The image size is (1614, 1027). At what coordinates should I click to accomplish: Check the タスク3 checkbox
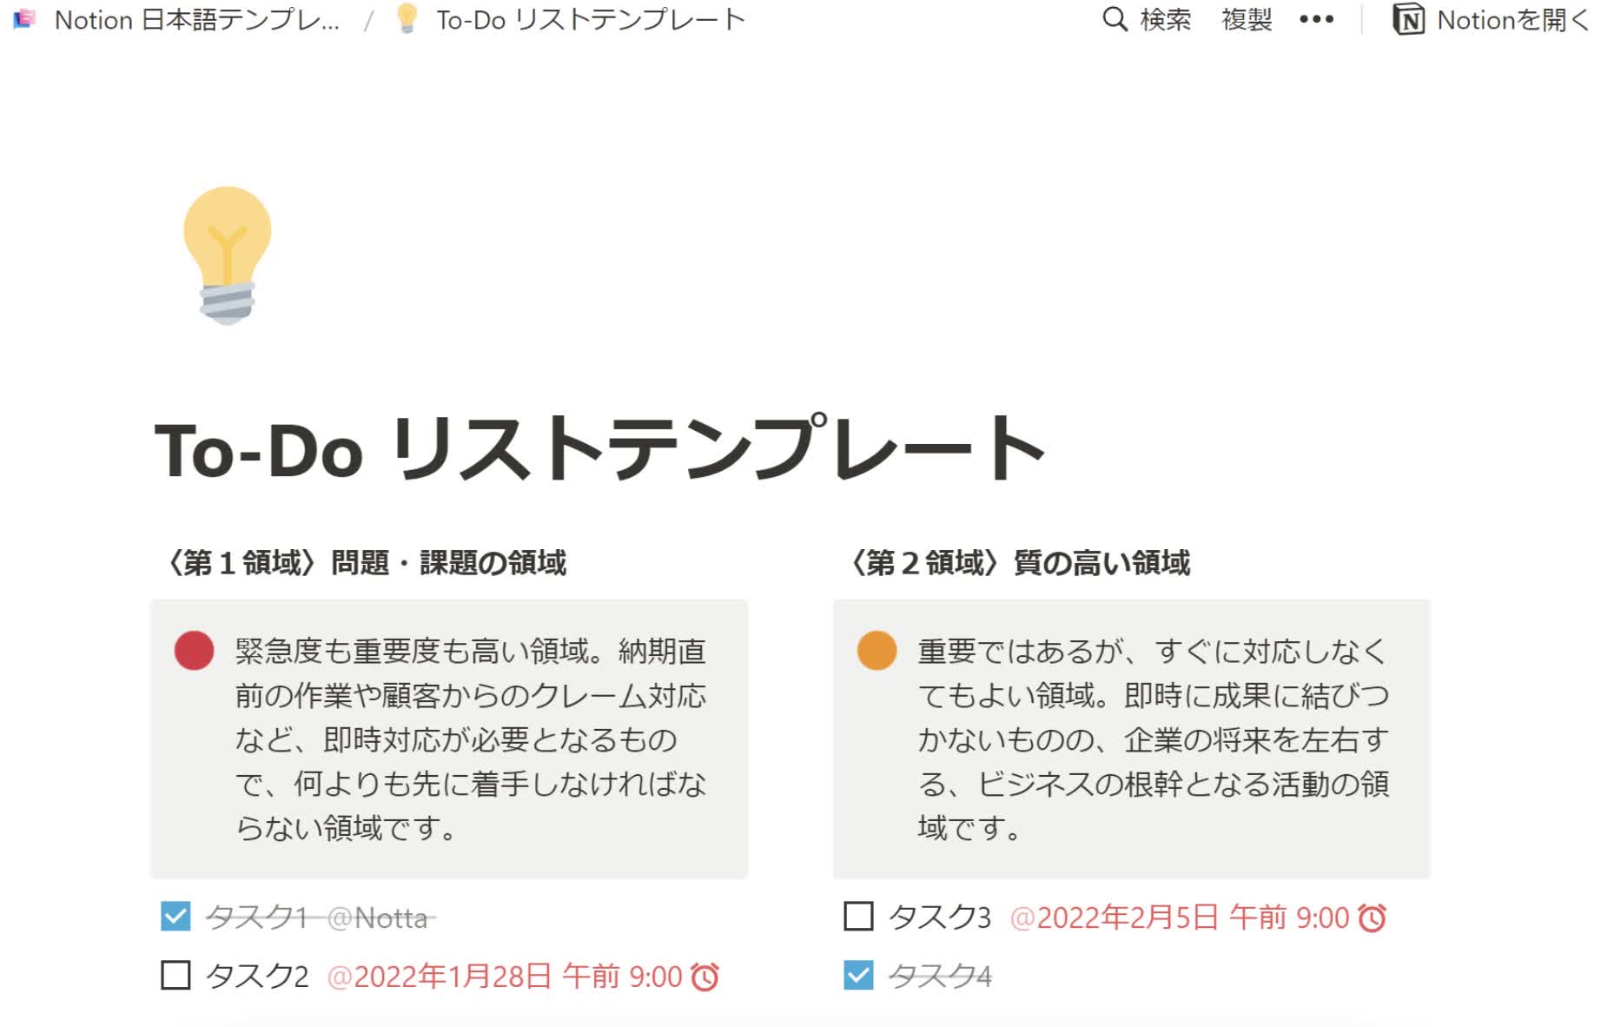click(x=858, y=917)
